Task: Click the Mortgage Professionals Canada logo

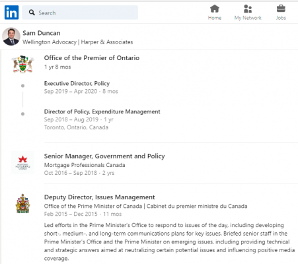Action: coord(22,162)
